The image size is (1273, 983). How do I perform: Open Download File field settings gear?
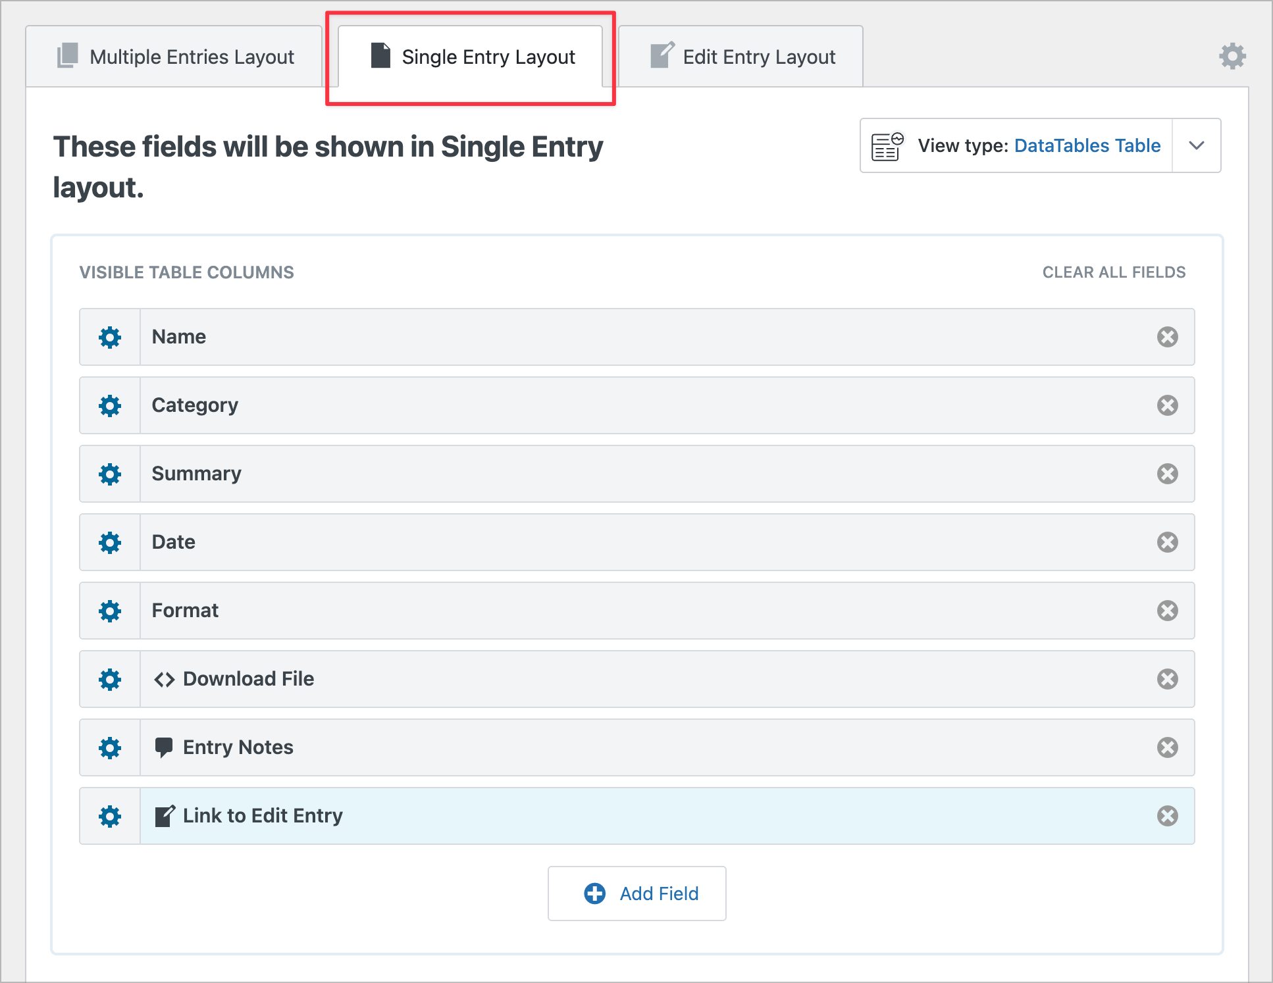[110, 680]
